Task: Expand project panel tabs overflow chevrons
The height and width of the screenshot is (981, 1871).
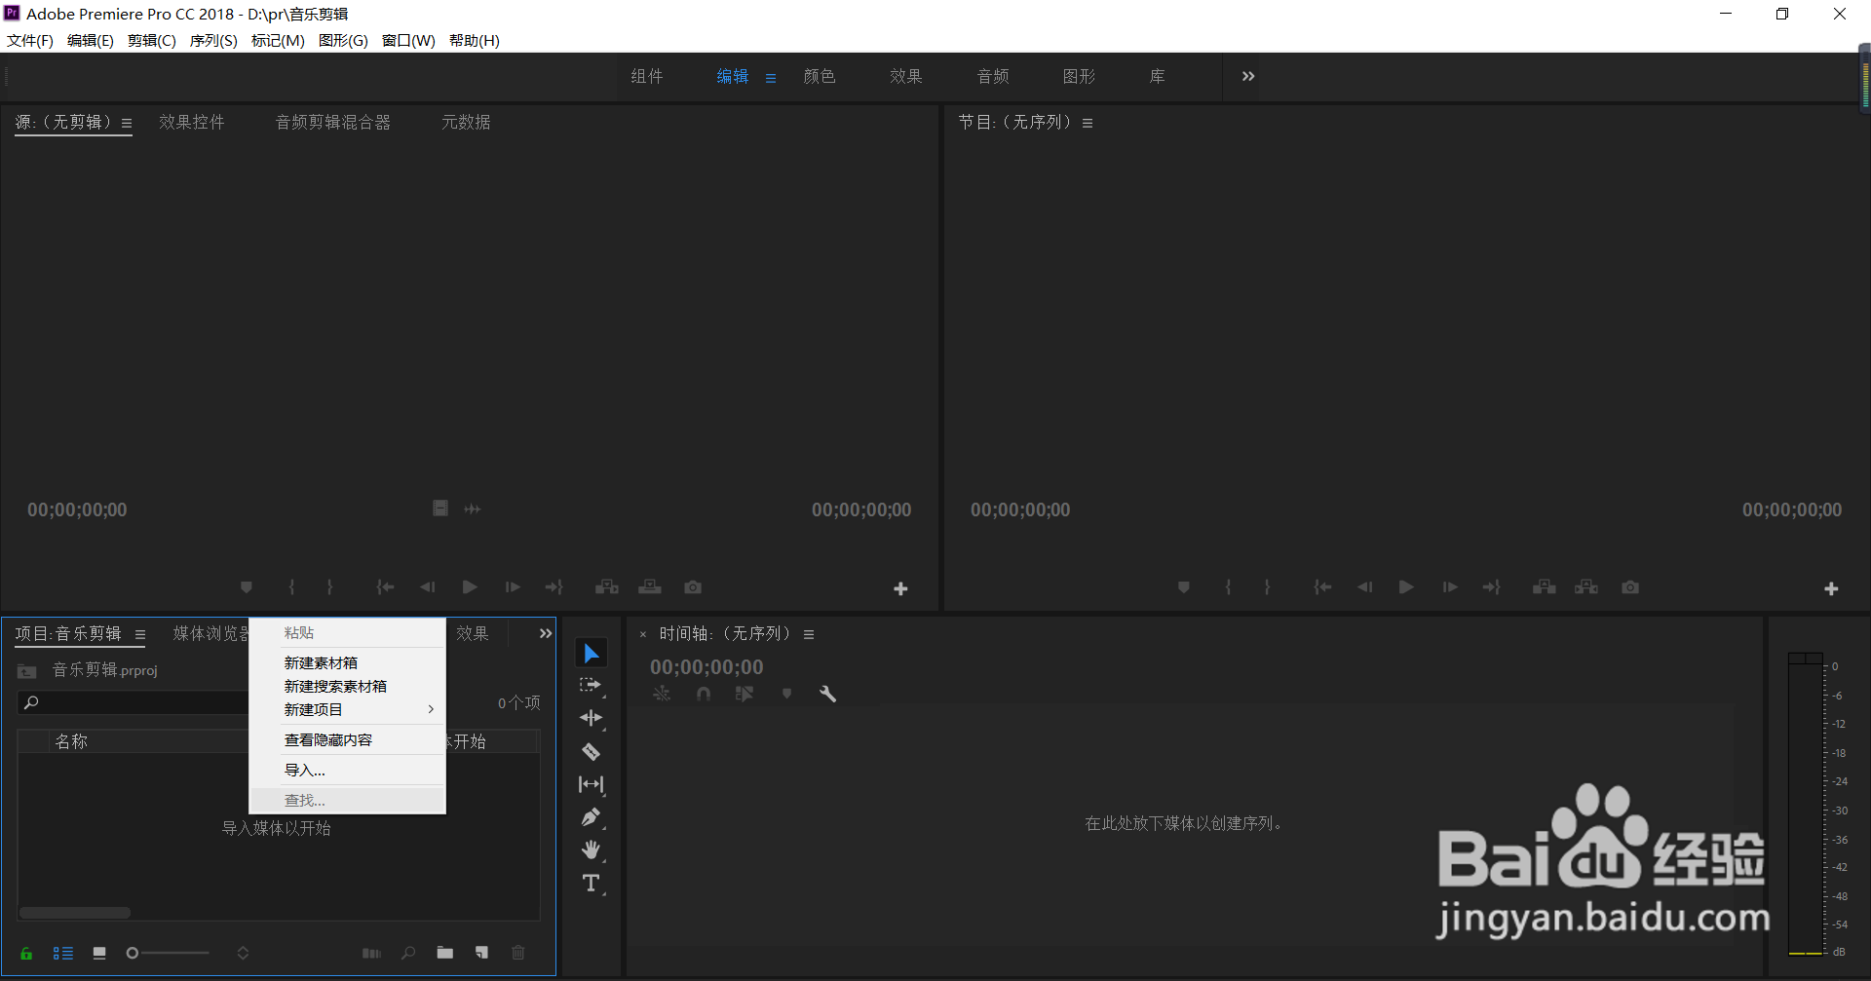Action: 546,633
